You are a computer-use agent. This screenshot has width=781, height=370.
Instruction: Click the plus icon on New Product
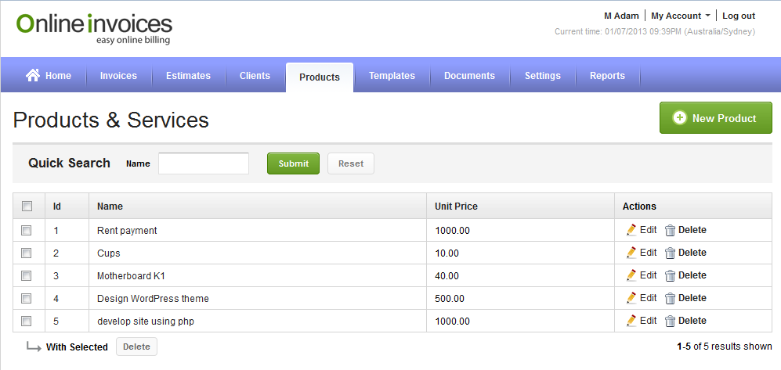point(680,118)
